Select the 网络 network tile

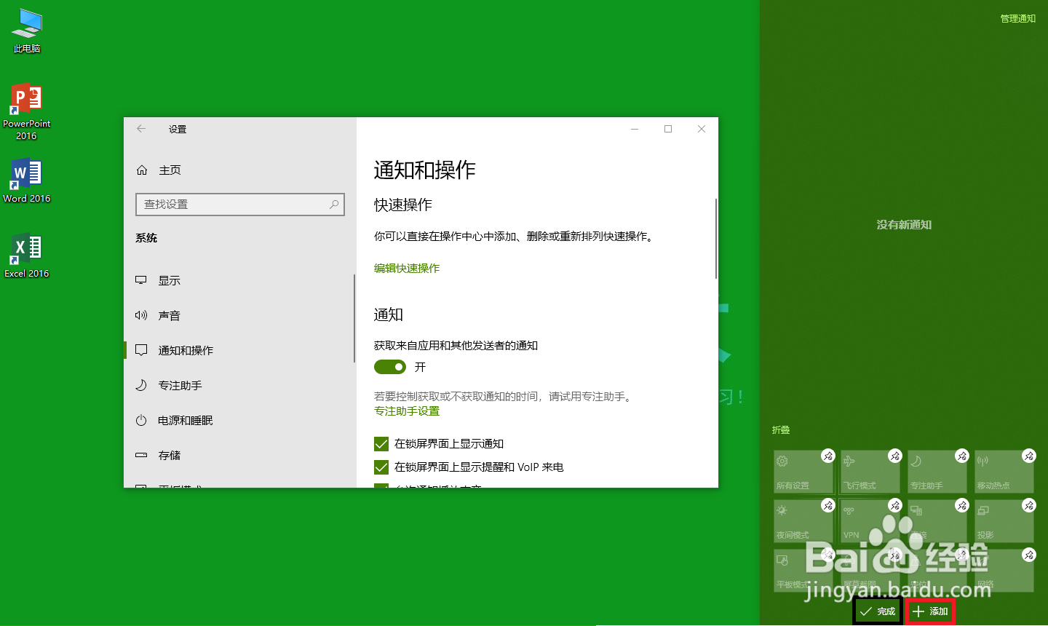tap(1004, 571)
